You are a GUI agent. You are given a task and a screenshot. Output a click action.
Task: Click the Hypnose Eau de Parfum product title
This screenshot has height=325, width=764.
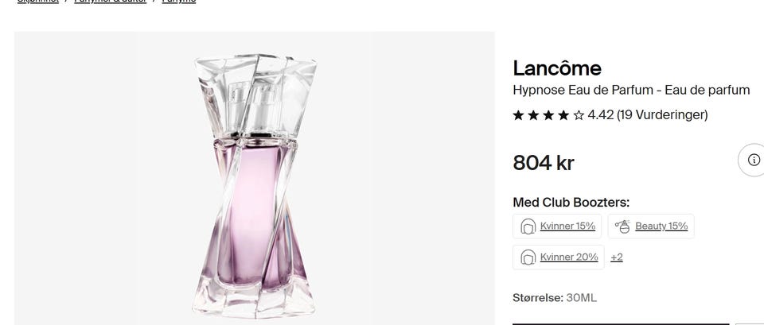pyautogui.click(x=630, y=91)
